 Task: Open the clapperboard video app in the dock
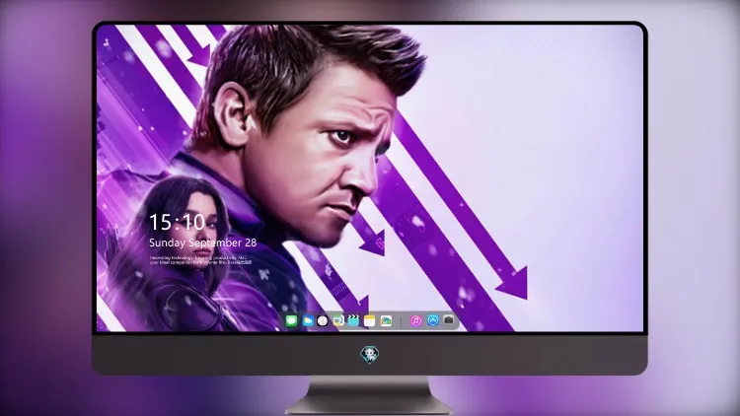tap(353, 321)
